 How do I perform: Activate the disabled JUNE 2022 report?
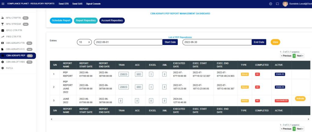[x=300, y=98]
